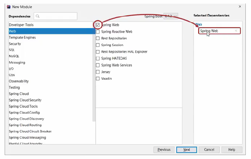Open Spring Cloud Messaging category
The image size is (251, 159).
[51, 138]
